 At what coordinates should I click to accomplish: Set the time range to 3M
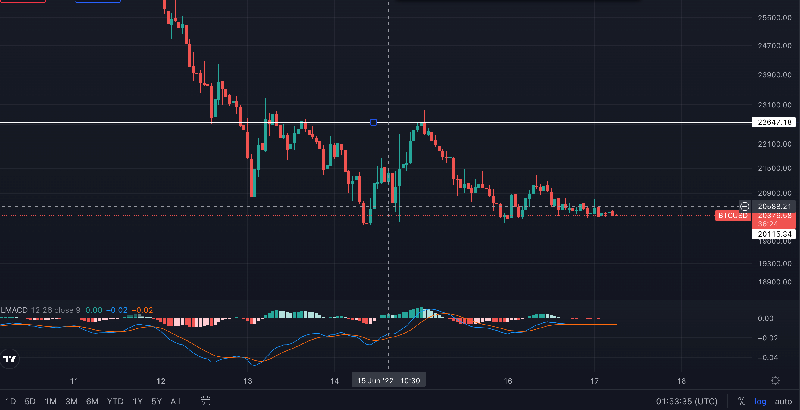(71, 401)
